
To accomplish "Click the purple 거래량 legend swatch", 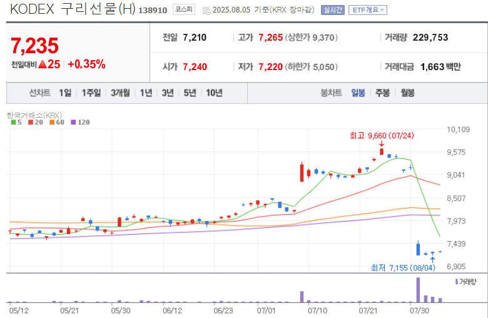I will 457,282.
